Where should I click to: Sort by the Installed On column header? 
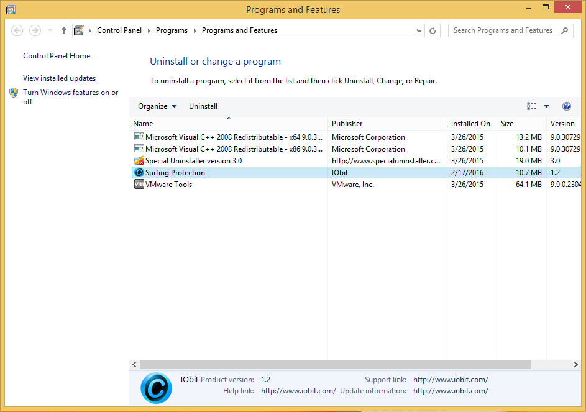point(472,124)
